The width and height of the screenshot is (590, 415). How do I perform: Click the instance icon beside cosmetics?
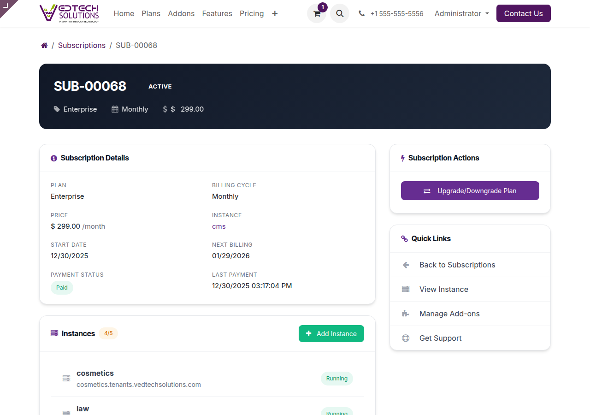click(x=66, y=378)
